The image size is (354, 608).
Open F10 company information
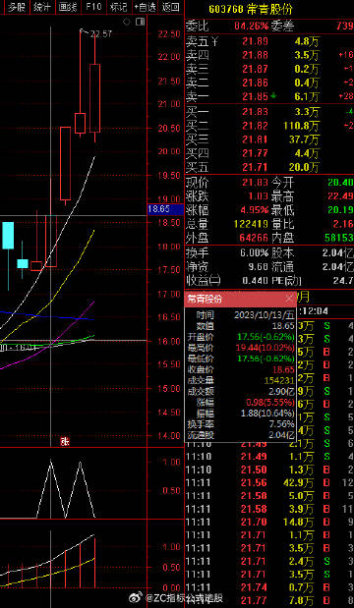click(x=93, y=7)
